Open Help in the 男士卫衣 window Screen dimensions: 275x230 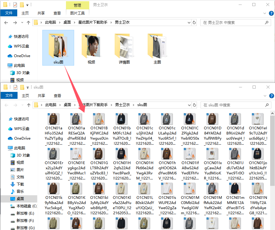coord(271,13)
